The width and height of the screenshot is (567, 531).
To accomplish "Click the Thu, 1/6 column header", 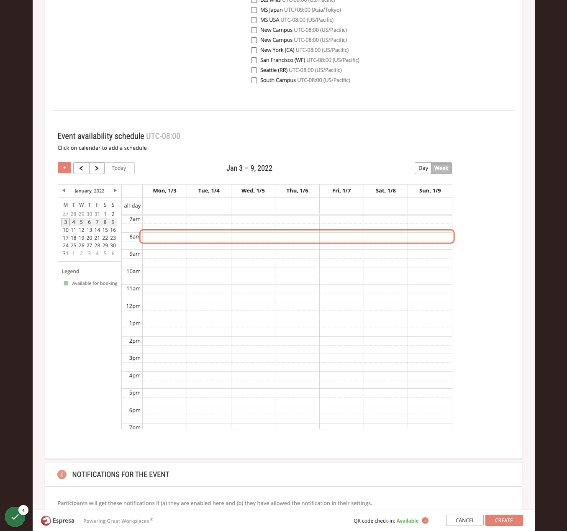I will coord(297,191).
